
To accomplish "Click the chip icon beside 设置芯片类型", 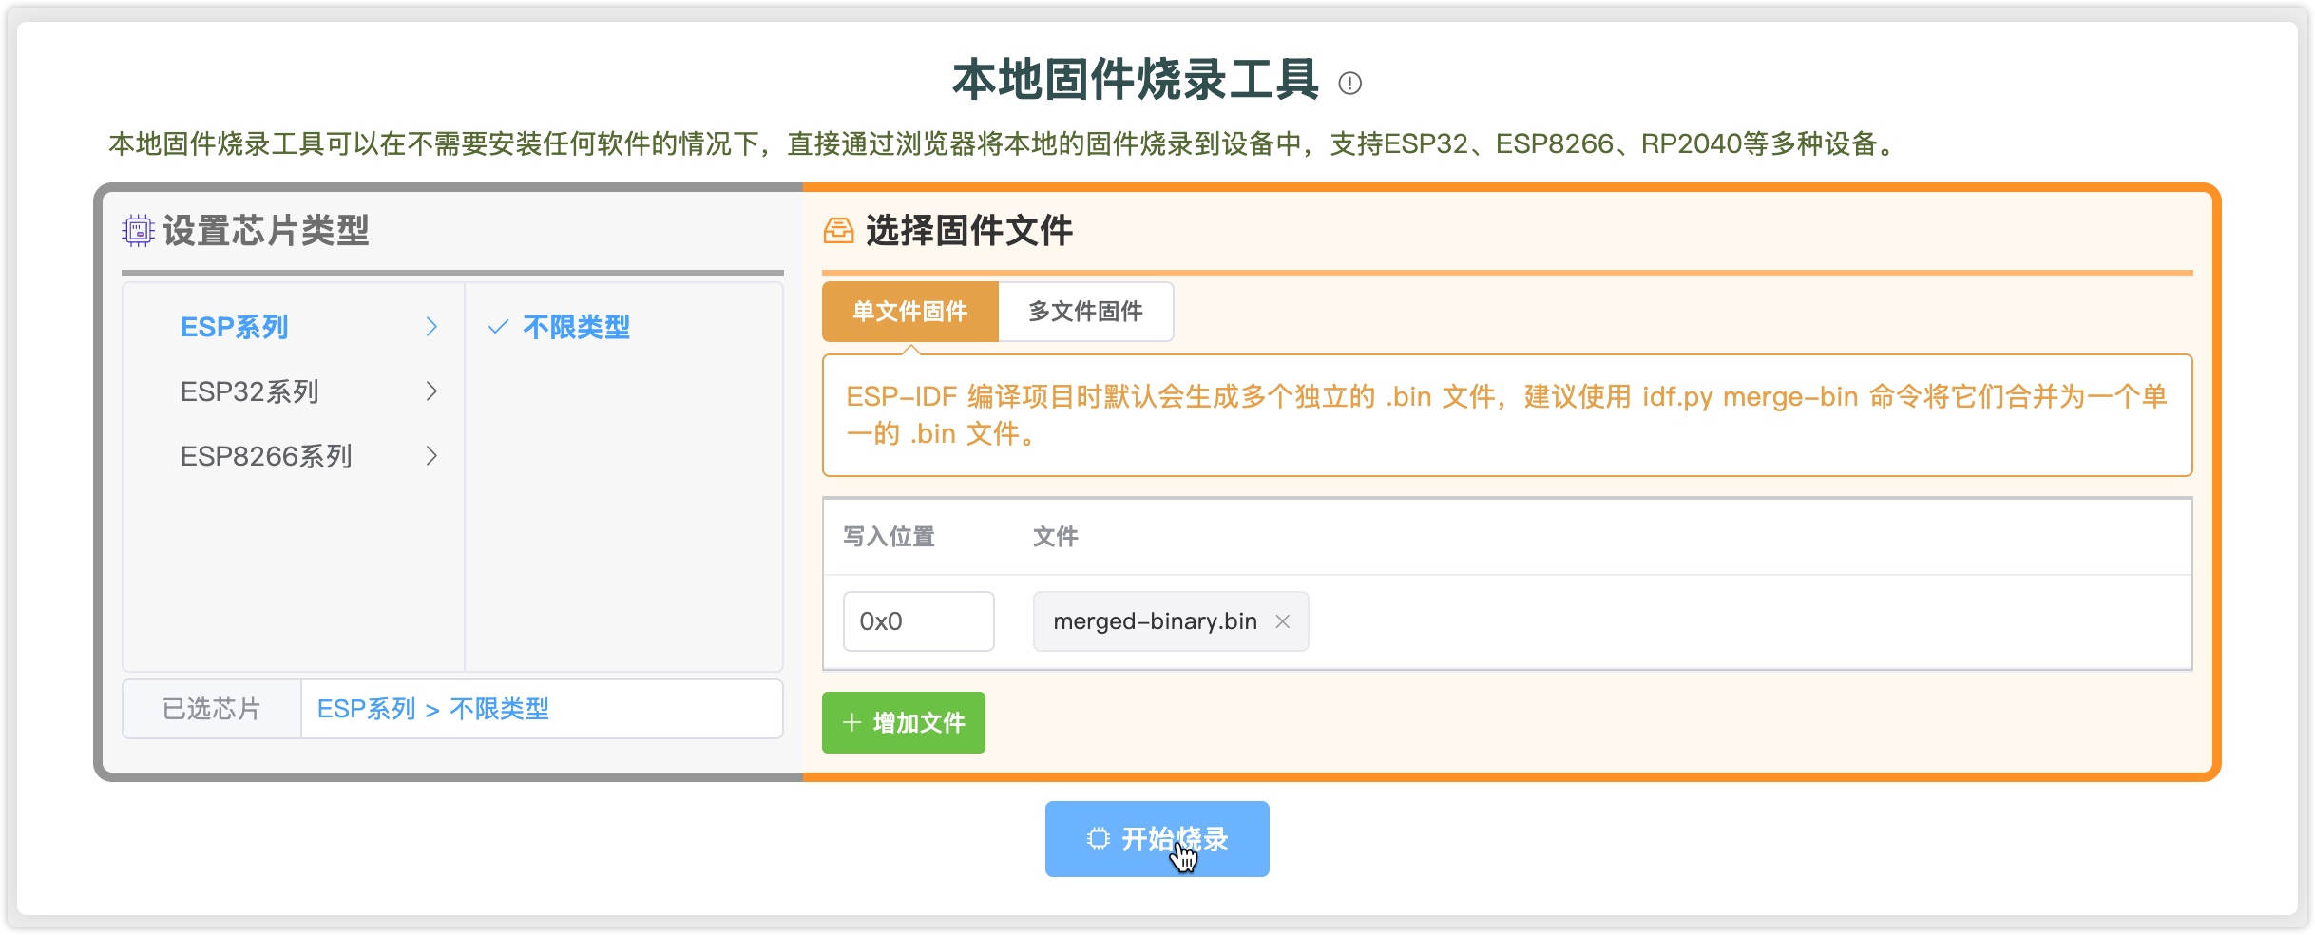I will [x=138, y=230].
